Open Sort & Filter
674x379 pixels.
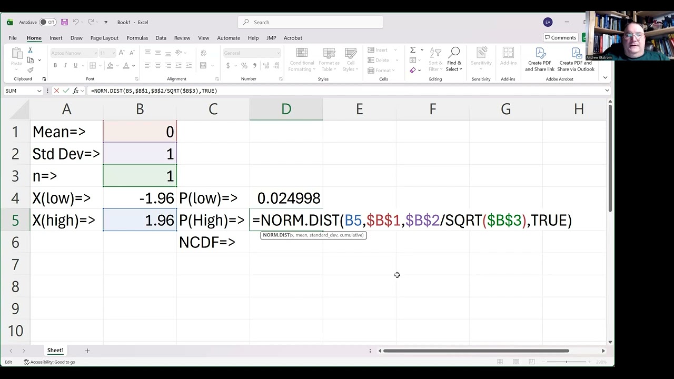click(x=435, y=59)
